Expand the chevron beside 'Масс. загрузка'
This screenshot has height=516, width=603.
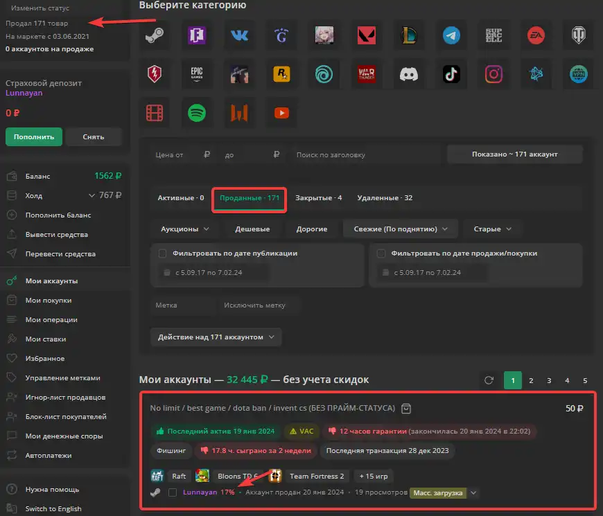tap(474, 493)
